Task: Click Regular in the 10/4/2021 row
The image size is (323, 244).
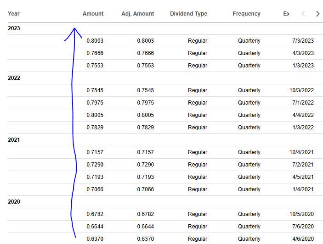Action: (x=198, y=152)
